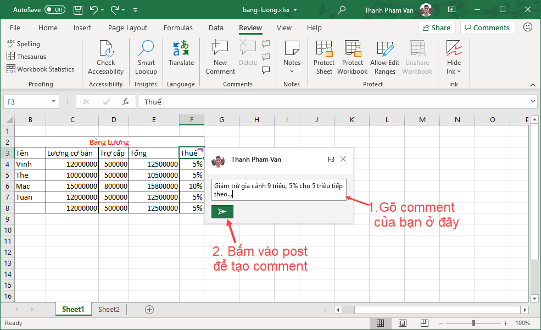Open the File menu

pyautogui.click(x=15, y=28)
